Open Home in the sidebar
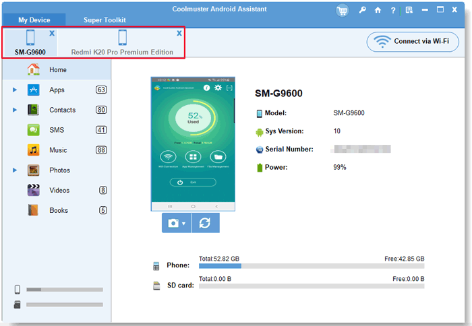 pyautogui.click(x=57, y=70)
